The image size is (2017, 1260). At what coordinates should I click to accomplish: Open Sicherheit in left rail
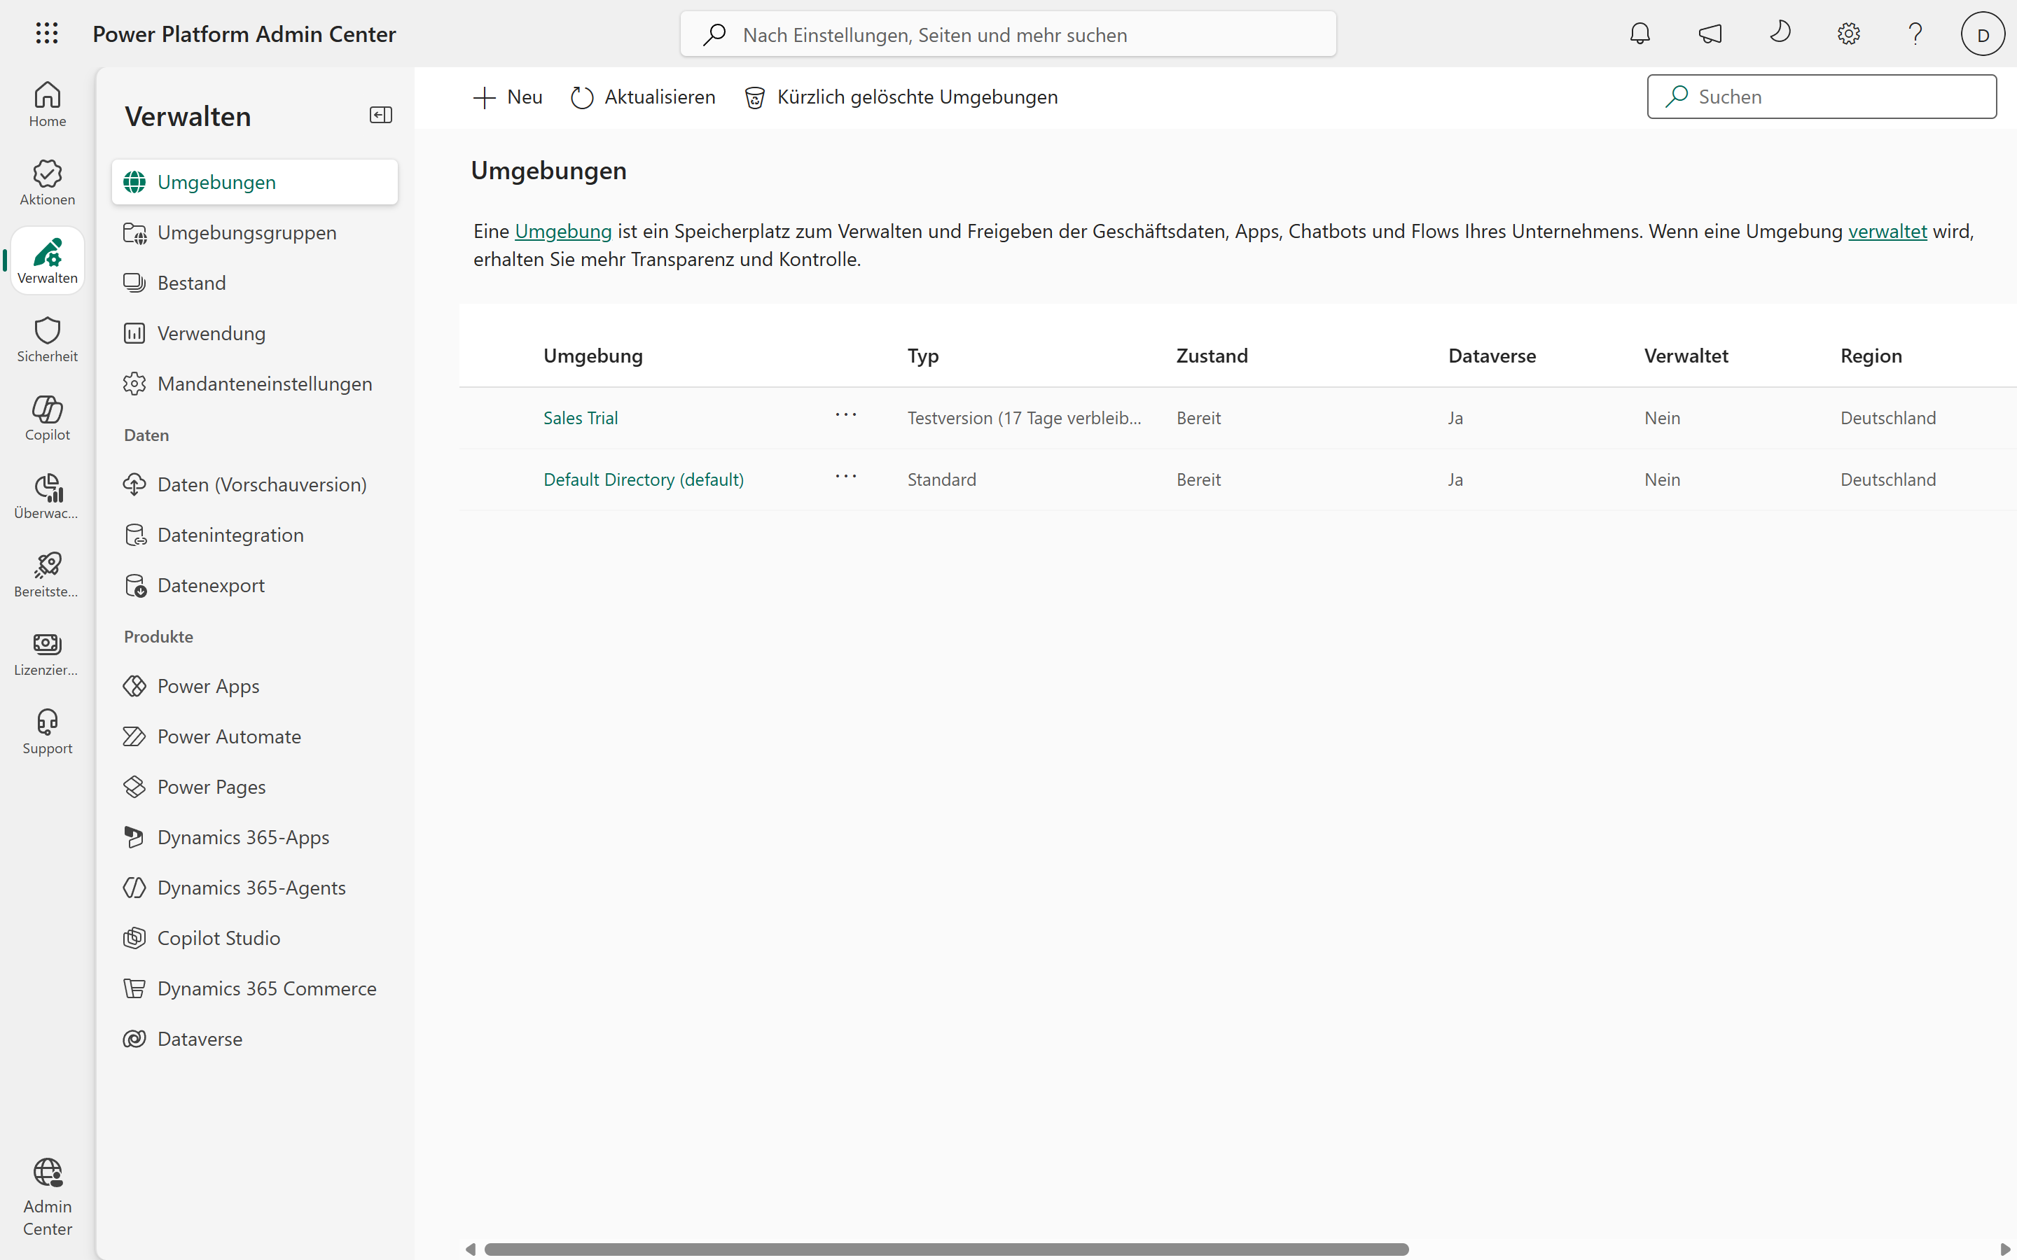[48, 339]
